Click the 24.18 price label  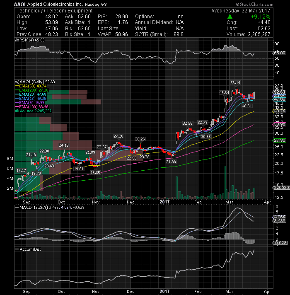pyautogui.click(x=64, y=145)
